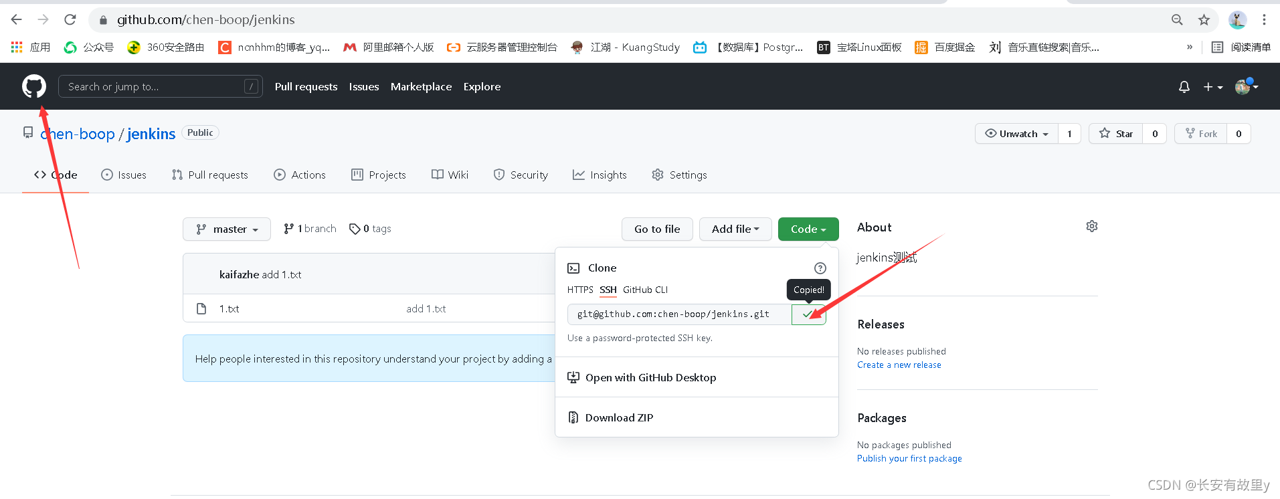Open Issues in top navigation
The height and width of the screenshot is (499, 1280).
(x=364, y=87)
